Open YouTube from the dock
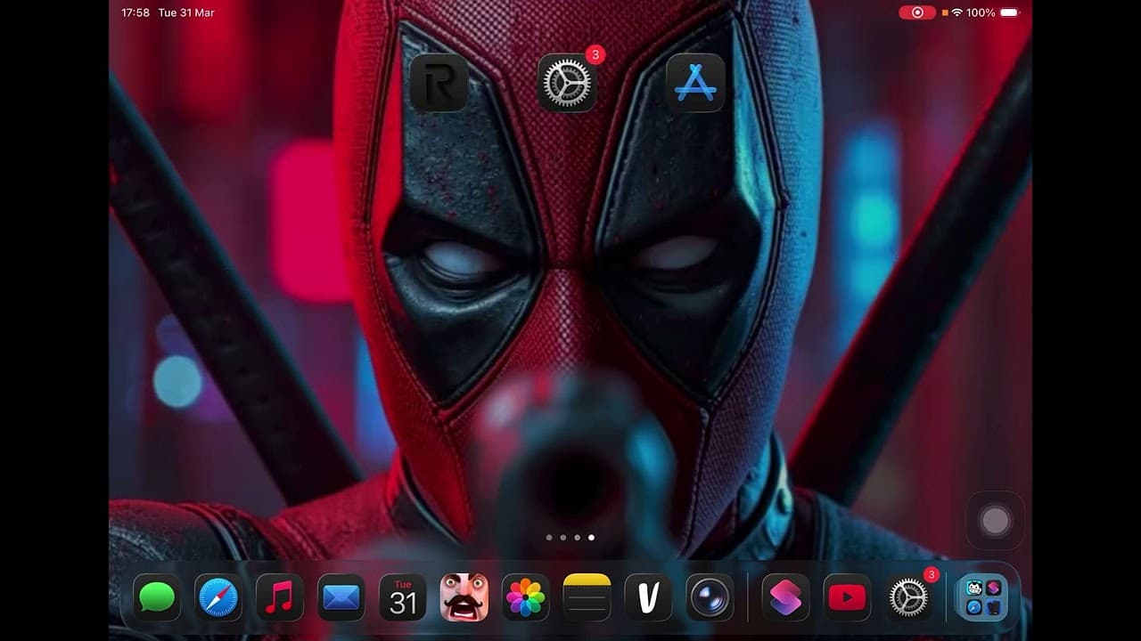The width and height of the screenshot is (1141, 641). tap(847, 597)
